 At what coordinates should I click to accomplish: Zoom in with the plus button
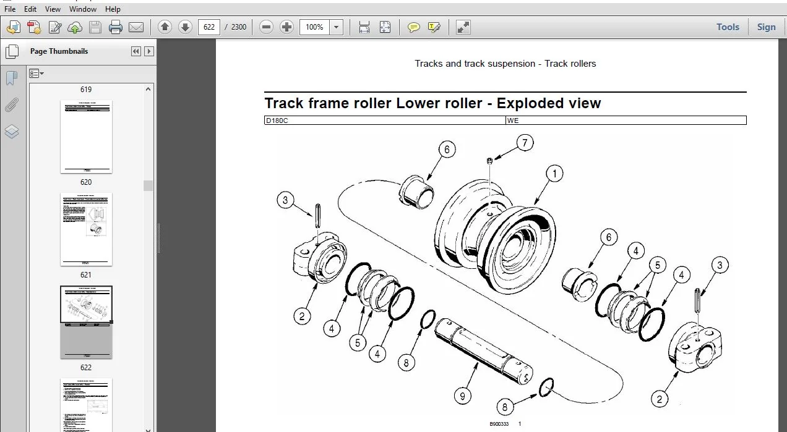pyautogui.click(x=286, y=27)
